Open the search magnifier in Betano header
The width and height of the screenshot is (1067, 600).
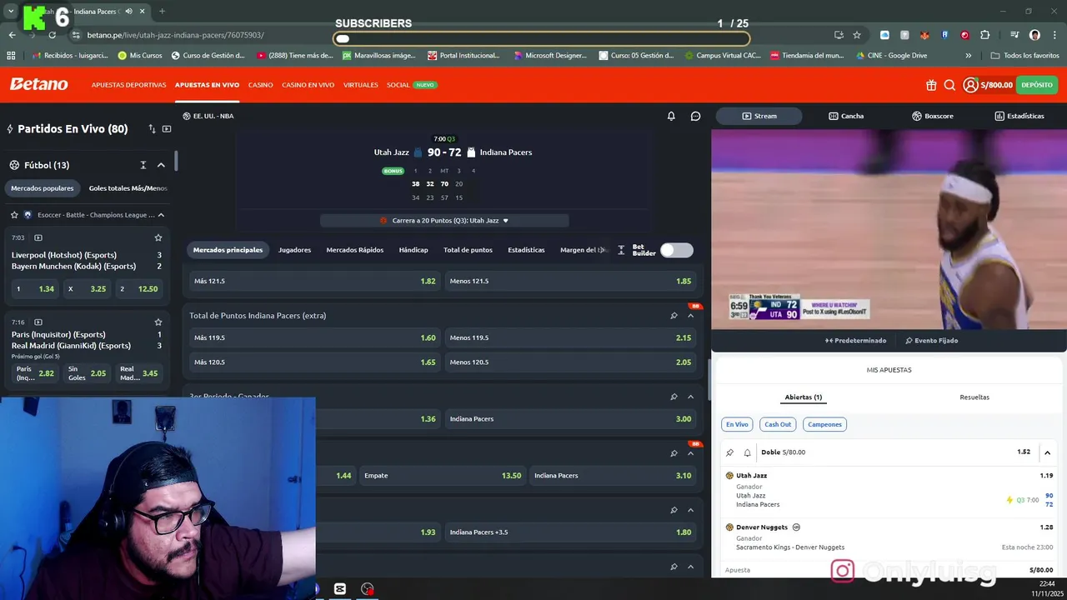949,85
